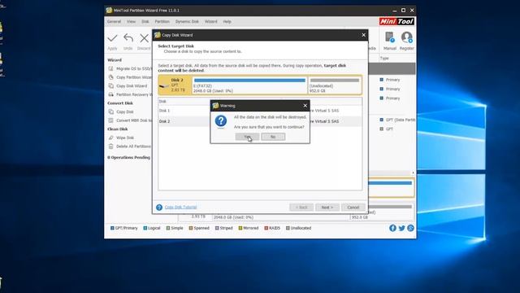This screenshot has height=293, width=520.
Task: Click the Simple legend entry
Action: click(x=175, y=228)
